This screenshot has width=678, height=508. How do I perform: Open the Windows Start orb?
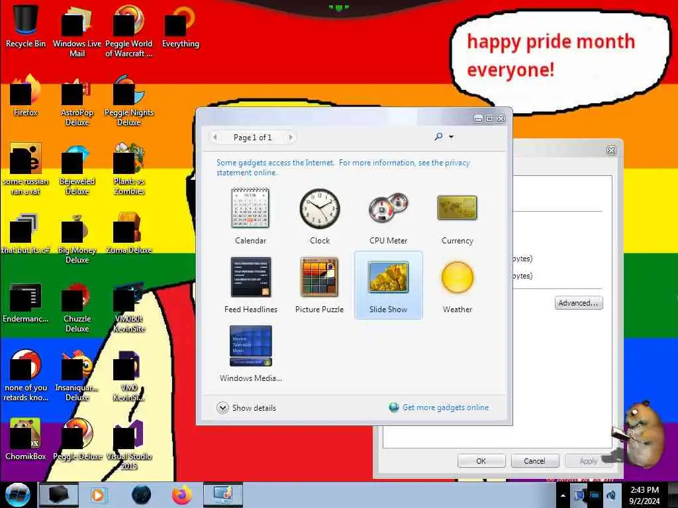18,495
